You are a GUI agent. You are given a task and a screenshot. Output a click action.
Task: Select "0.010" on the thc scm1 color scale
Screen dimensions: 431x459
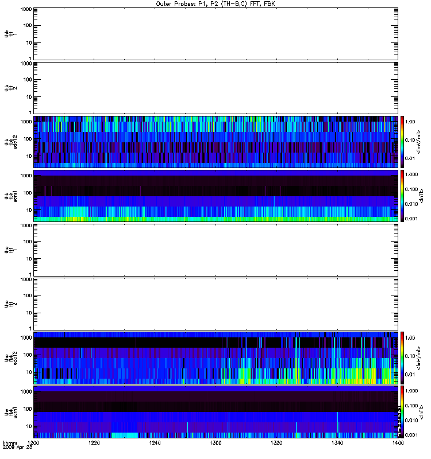(x=411, y=421)
